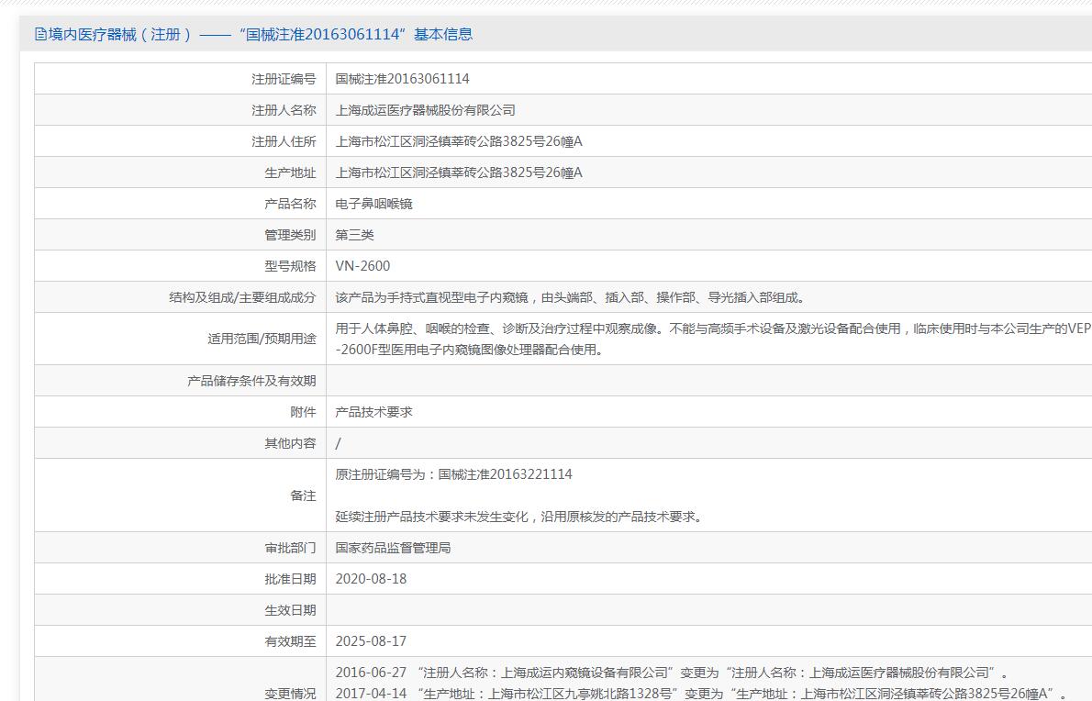Select the label 审批部门
This screenshot has width=1092, height=701.
[x=290, y=548]
